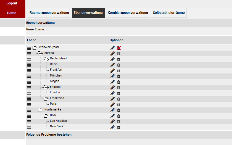The width and height of the screenshot is (232, 145).
Task: Open the Kombigruppenverwaltung tab
Action: tap(128, 13)
